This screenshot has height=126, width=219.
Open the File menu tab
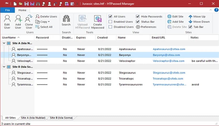tap(7, 10)
